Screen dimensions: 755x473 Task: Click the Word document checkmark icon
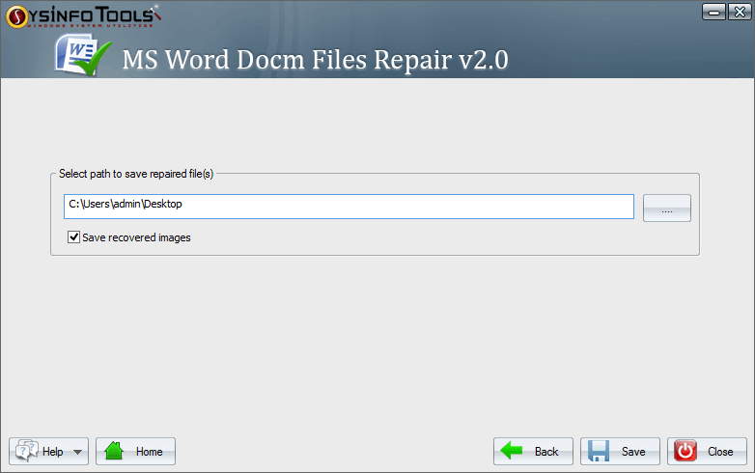(x=83, y=55)
